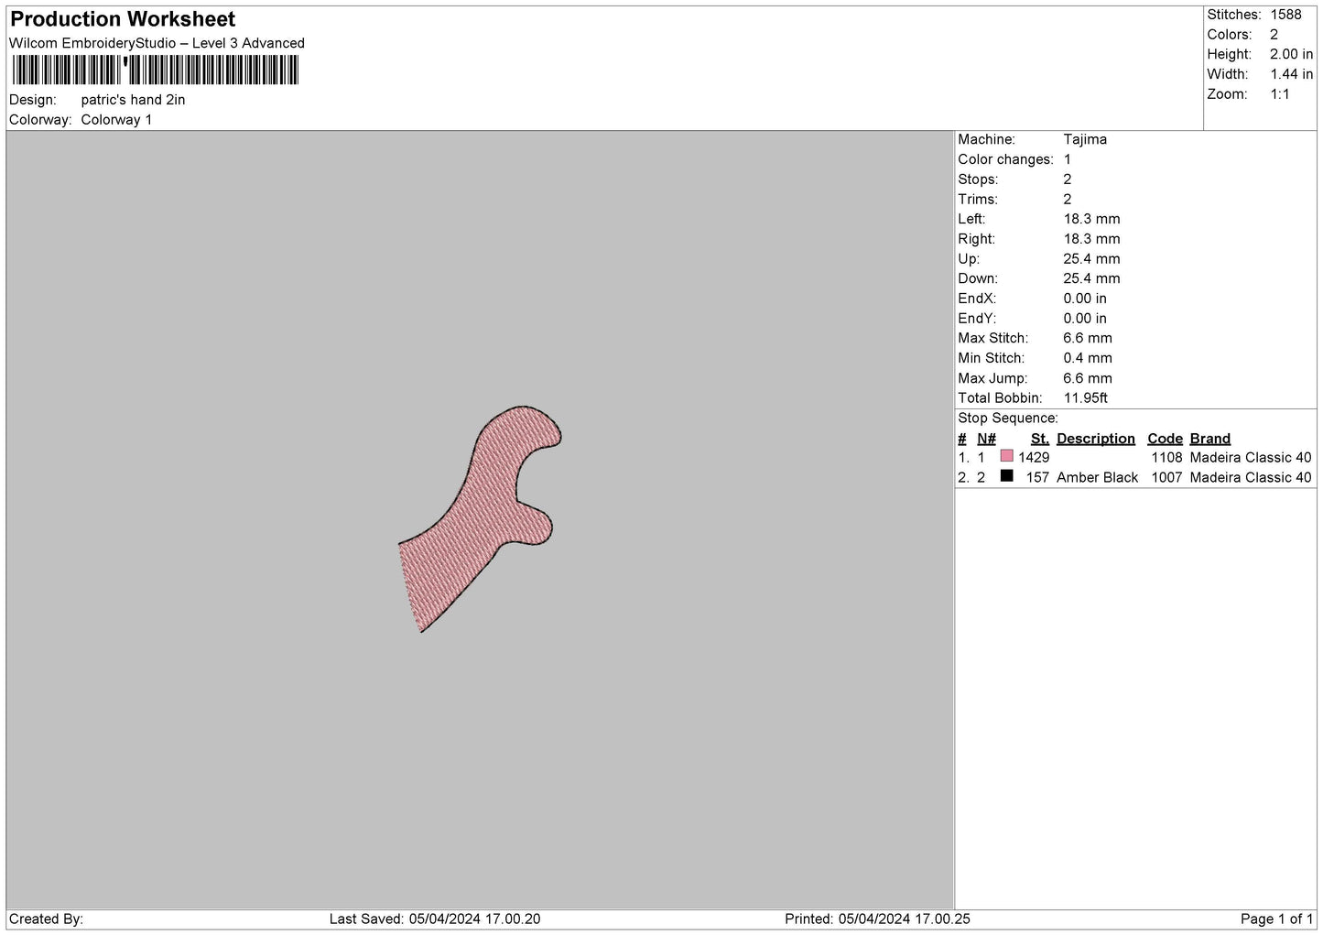Click the Amber Black description in stop 2
This screenshot has width=1323, height=935.
click(1097, 477)
